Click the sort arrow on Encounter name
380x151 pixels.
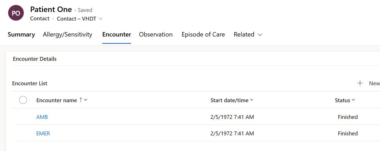click(81, 100)
